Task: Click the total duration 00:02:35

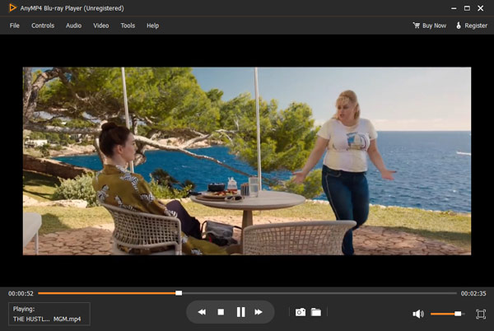Action: (473, 293)
